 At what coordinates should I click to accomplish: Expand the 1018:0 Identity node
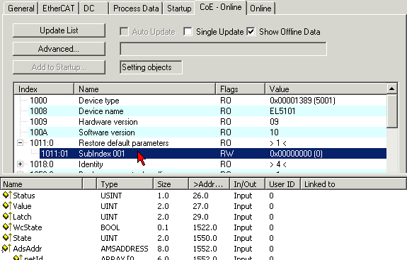[20, 164]
